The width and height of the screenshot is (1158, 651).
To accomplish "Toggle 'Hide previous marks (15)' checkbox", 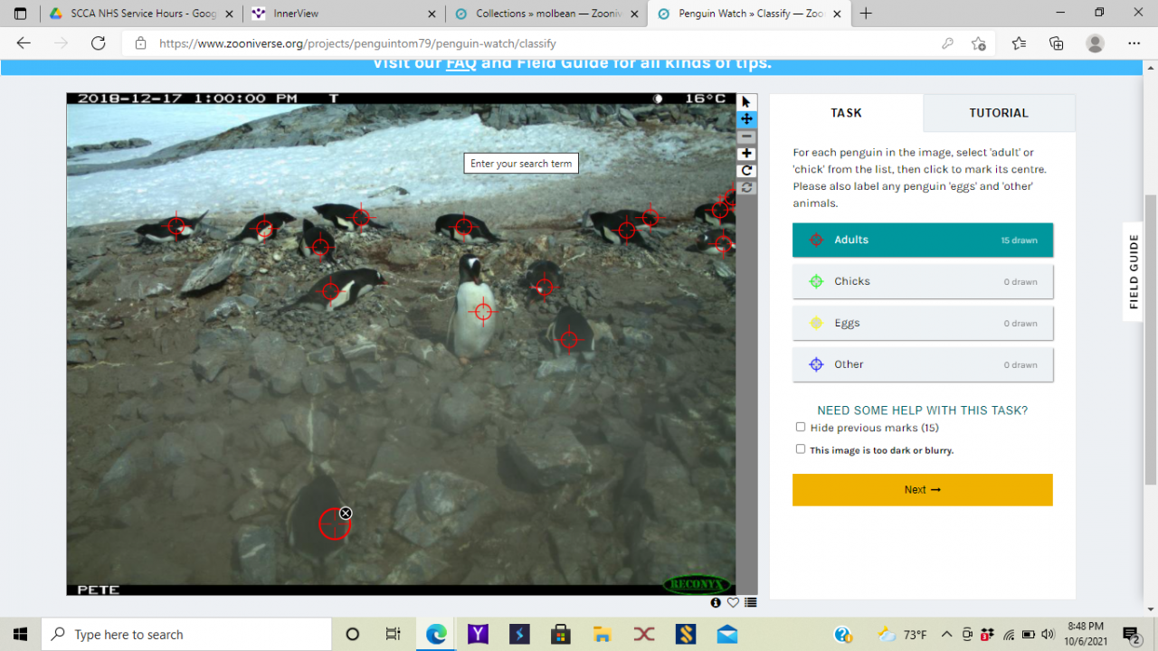I will tap(801, 428).
